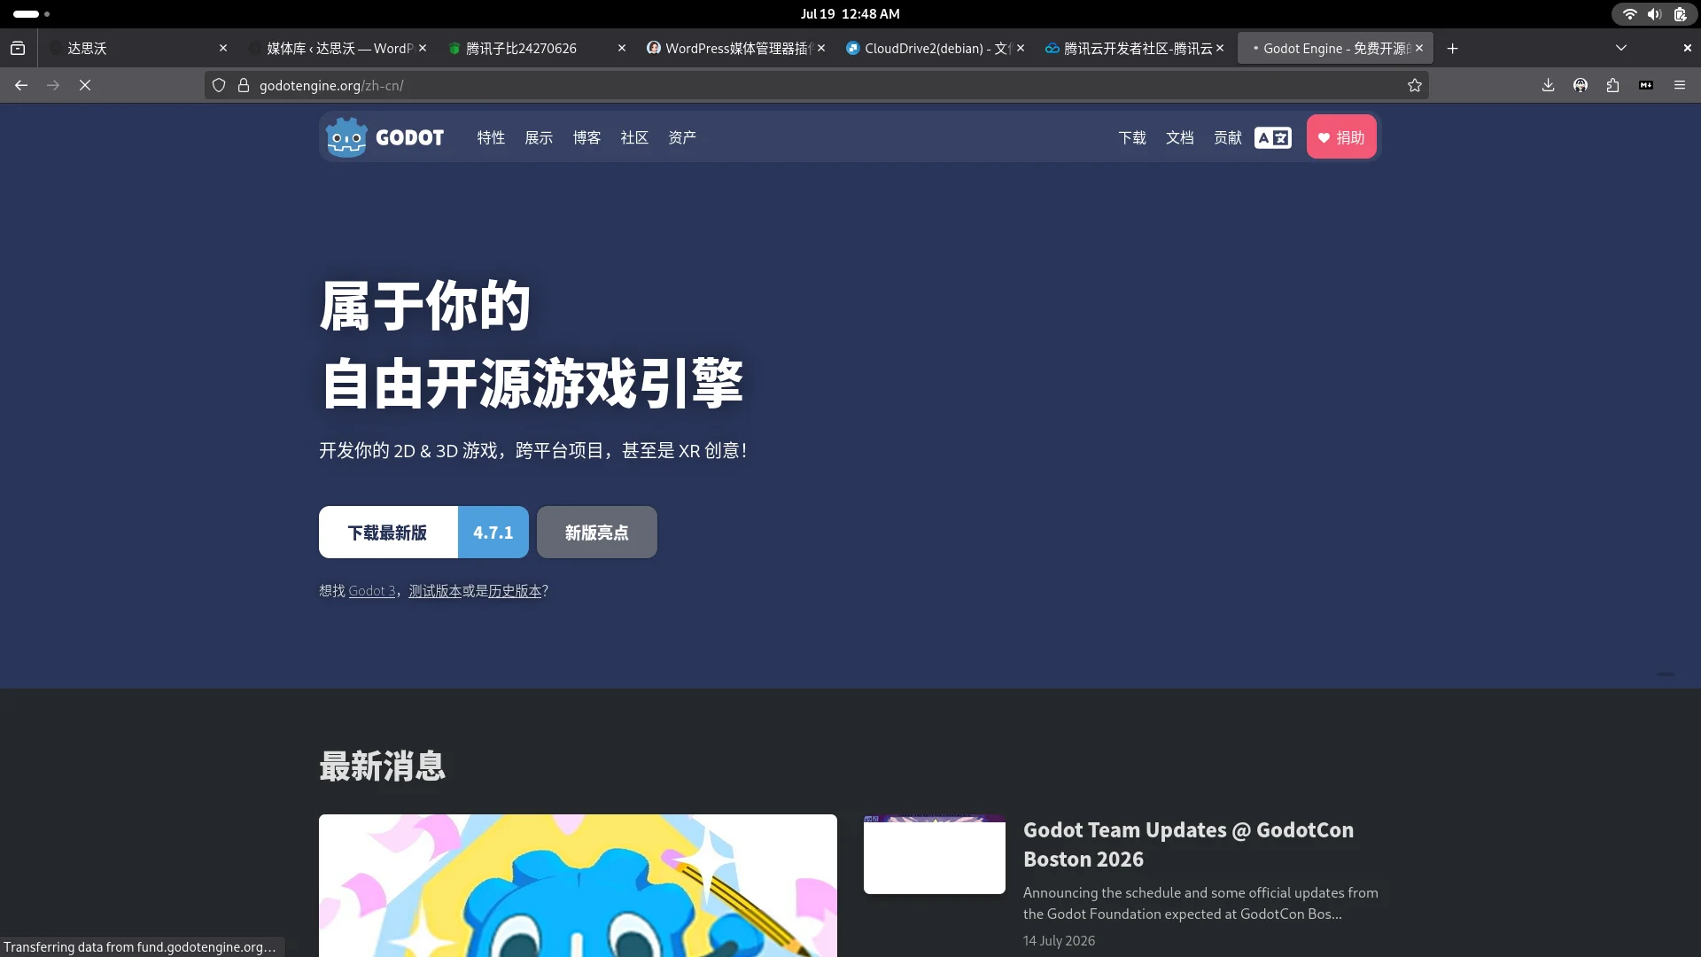Open Firefox hamburger application menu
This screenshot has height=957, width=1701.
[x=1680, y=85]
